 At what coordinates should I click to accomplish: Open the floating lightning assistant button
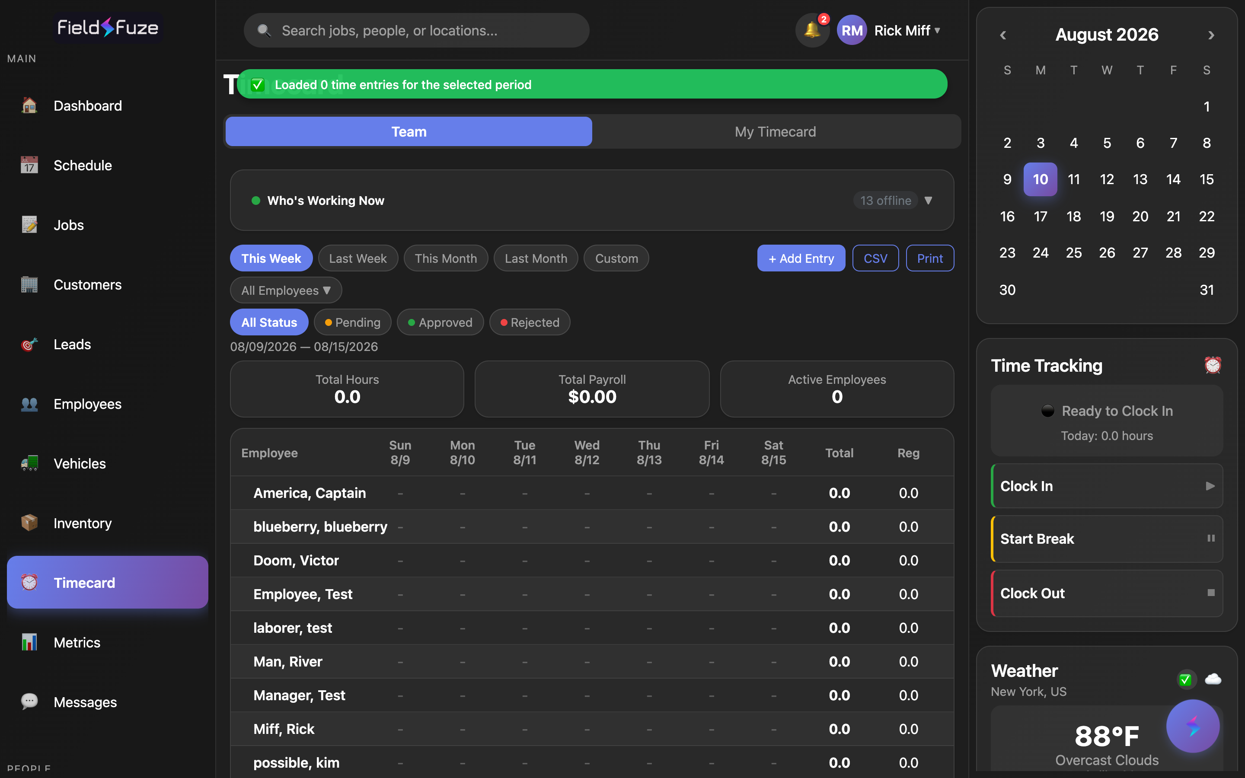pos(1193,726)
